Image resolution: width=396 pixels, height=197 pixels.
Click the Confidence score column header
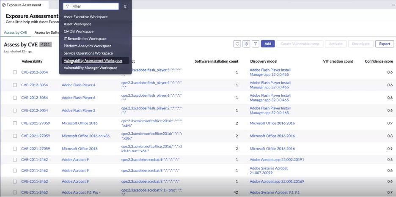click(379, 61)
